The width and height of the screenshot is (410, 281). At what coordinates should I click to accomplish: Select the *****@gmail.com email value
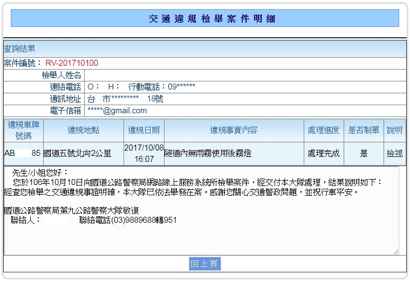tap(117, 111)
